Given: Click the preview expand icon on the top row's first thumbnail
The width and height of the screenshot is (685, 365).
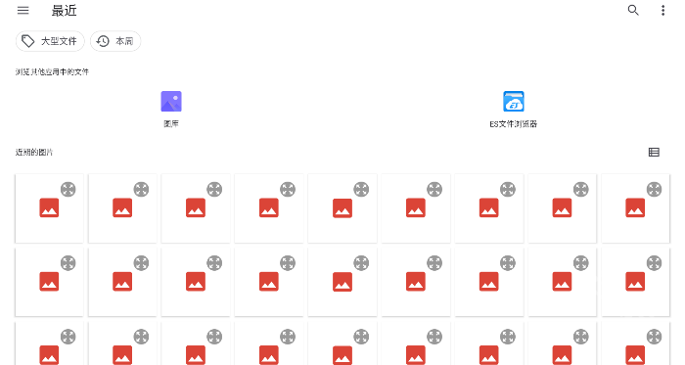Looking at the screenshot, I should pos(68,190).
